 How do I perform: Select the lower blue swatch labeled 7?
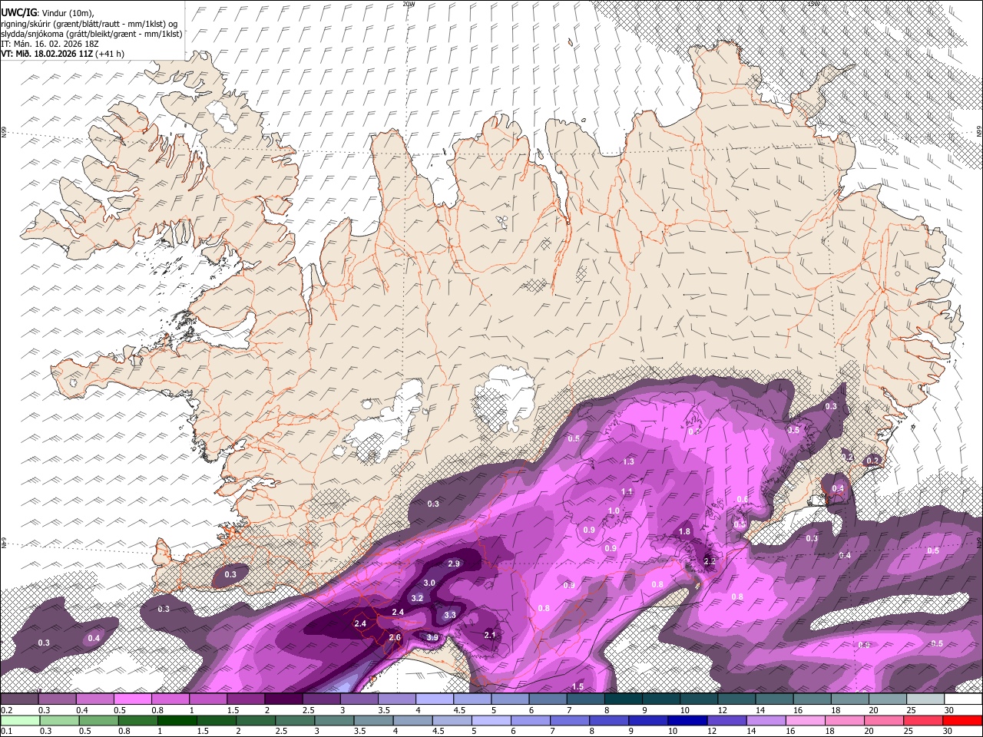click(x=569, y=721)
